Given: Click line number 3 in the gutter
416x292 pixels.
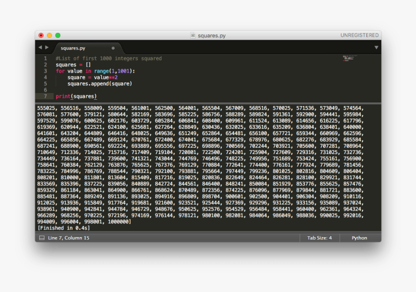Looking at the screenshot, I should pyautogui.click(x=45, y=71).
